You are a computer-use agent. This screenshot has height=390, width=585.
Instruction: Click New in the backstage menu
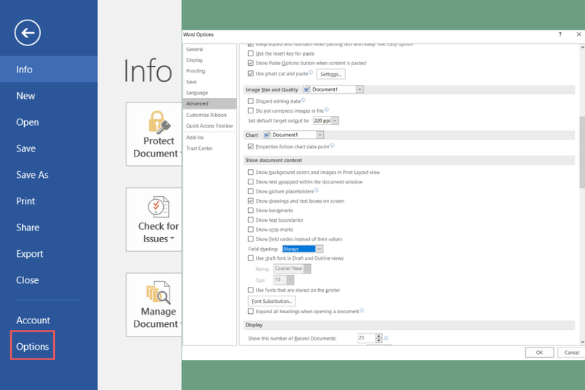point(26,96)
